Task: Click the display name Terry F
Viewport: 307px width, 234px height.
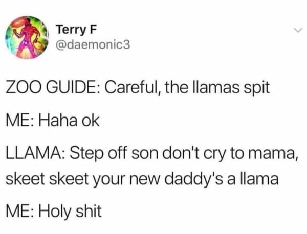Action: (x=76, y=30)
